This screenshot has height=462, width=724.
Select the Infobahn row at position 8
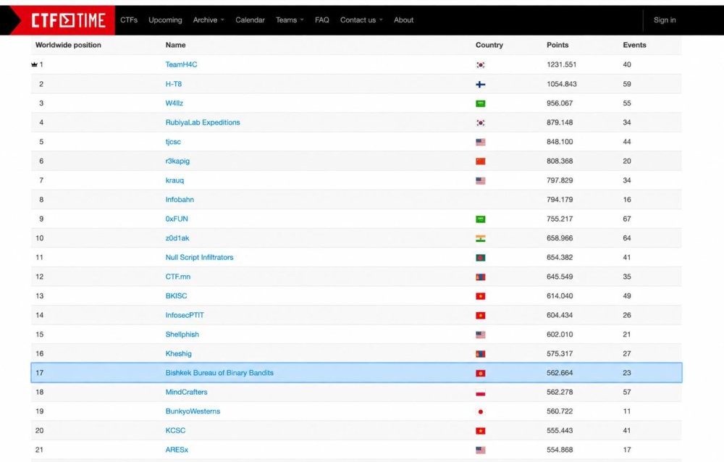pyautogui.click(x=356, y=200)
